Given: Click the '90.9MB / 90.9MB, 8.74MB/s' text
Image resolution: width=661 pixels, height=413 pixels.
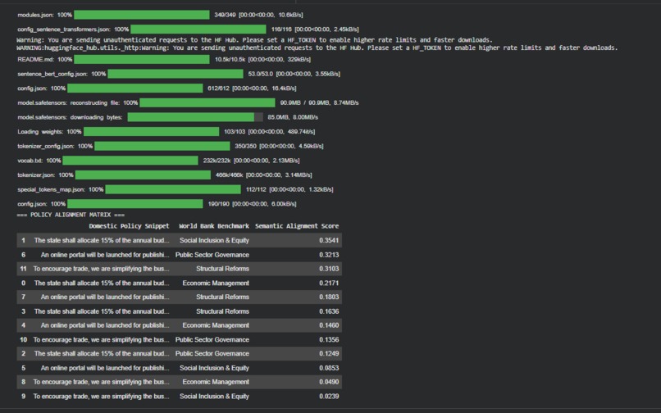Looking at the screenshot, I should [x=319, y=102].
